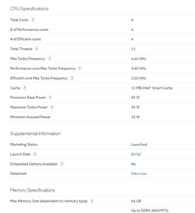Click the Launched marketing status value
Screen dimensions: 195x213
pos(139,144)
